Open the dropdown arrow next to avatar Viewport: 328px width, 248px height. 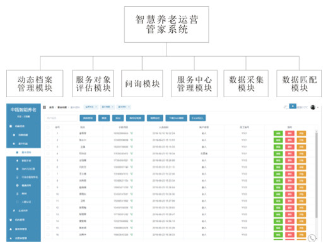point(318,107)
